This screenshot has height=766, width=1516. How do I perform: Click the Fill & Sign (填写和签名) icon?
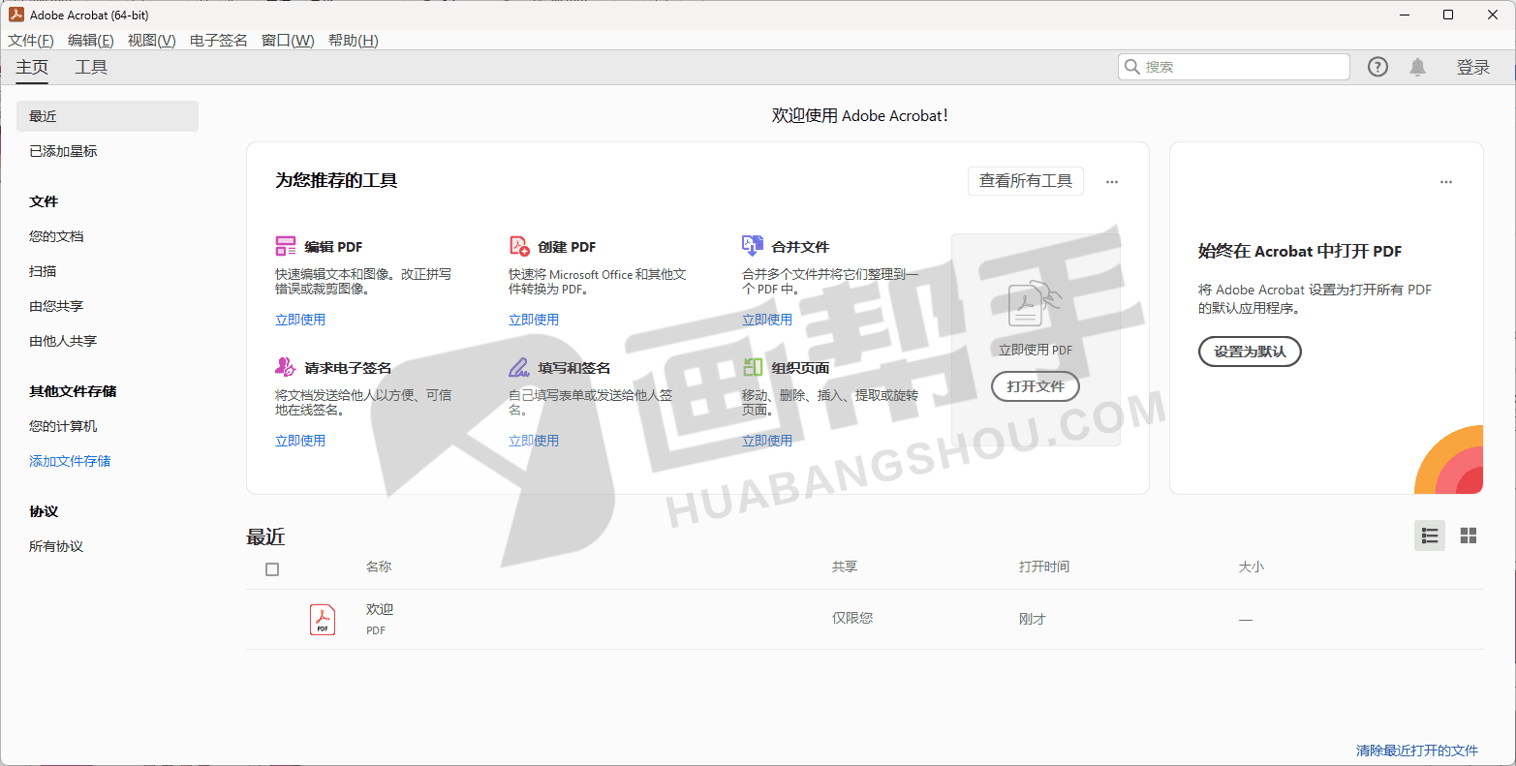coord(519,367)
